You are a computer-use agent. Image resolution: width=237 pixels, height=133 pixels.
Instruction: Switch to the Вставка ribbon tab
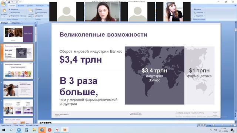[21, 6]
